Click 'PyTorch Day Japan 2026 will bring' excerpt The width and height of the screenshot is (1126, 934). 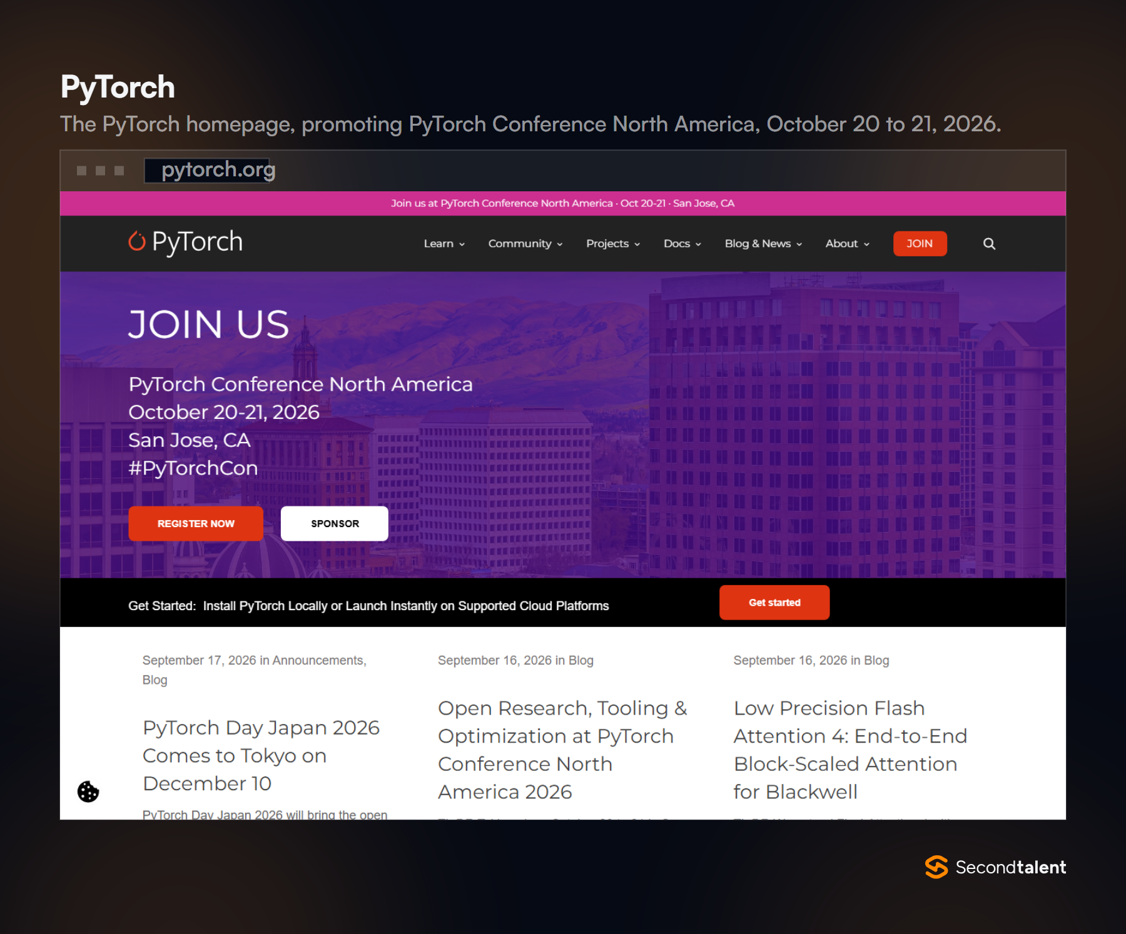(x=265, y=815)
